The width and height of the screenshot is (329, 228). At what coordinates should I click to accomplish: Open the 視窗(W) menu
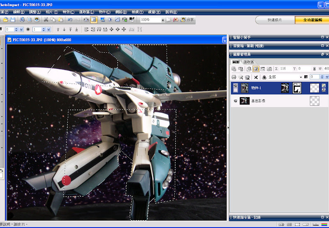[x=155, y=12]
